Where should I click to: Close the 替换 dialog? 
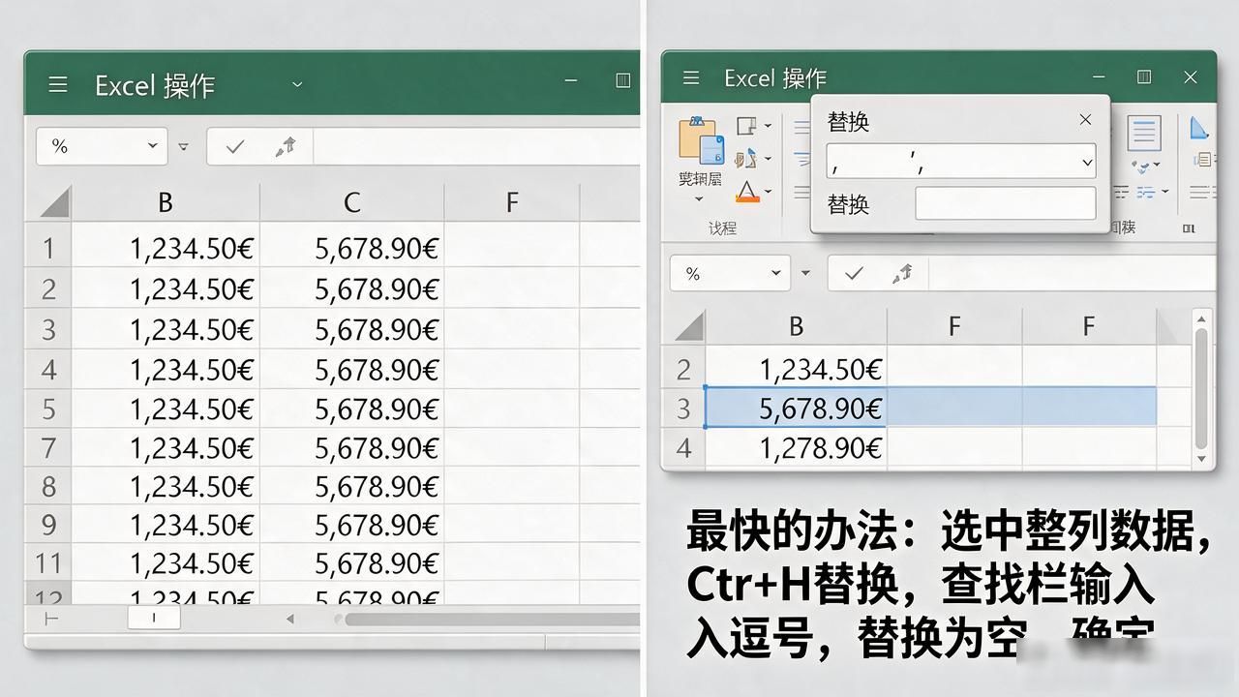(1085, 119)
